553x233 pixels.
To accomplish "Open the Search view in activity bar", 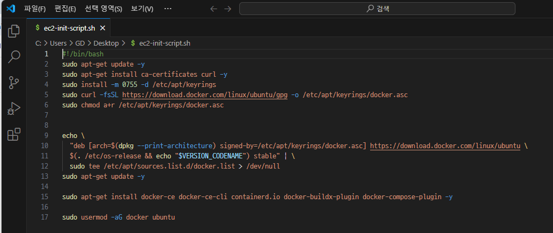I will (x=14, y=56).
